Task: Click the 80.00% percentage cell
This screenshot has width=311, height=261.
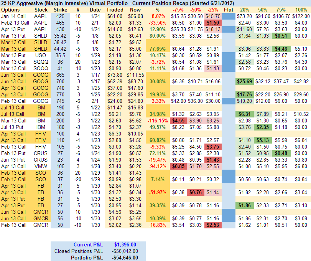Action: pyautogui.click(x=158, y=36)
